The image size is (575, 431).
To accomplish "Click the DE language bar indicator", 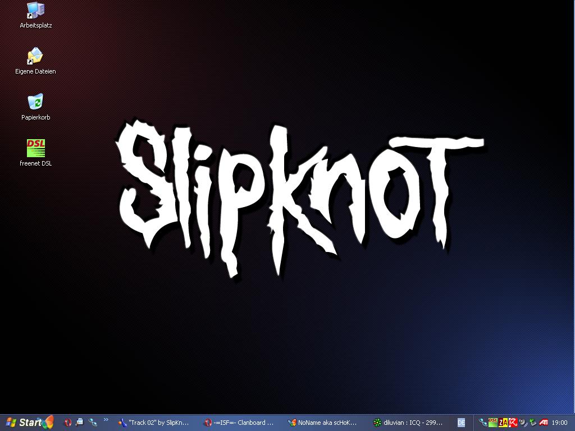I will (x=462, y=423).
